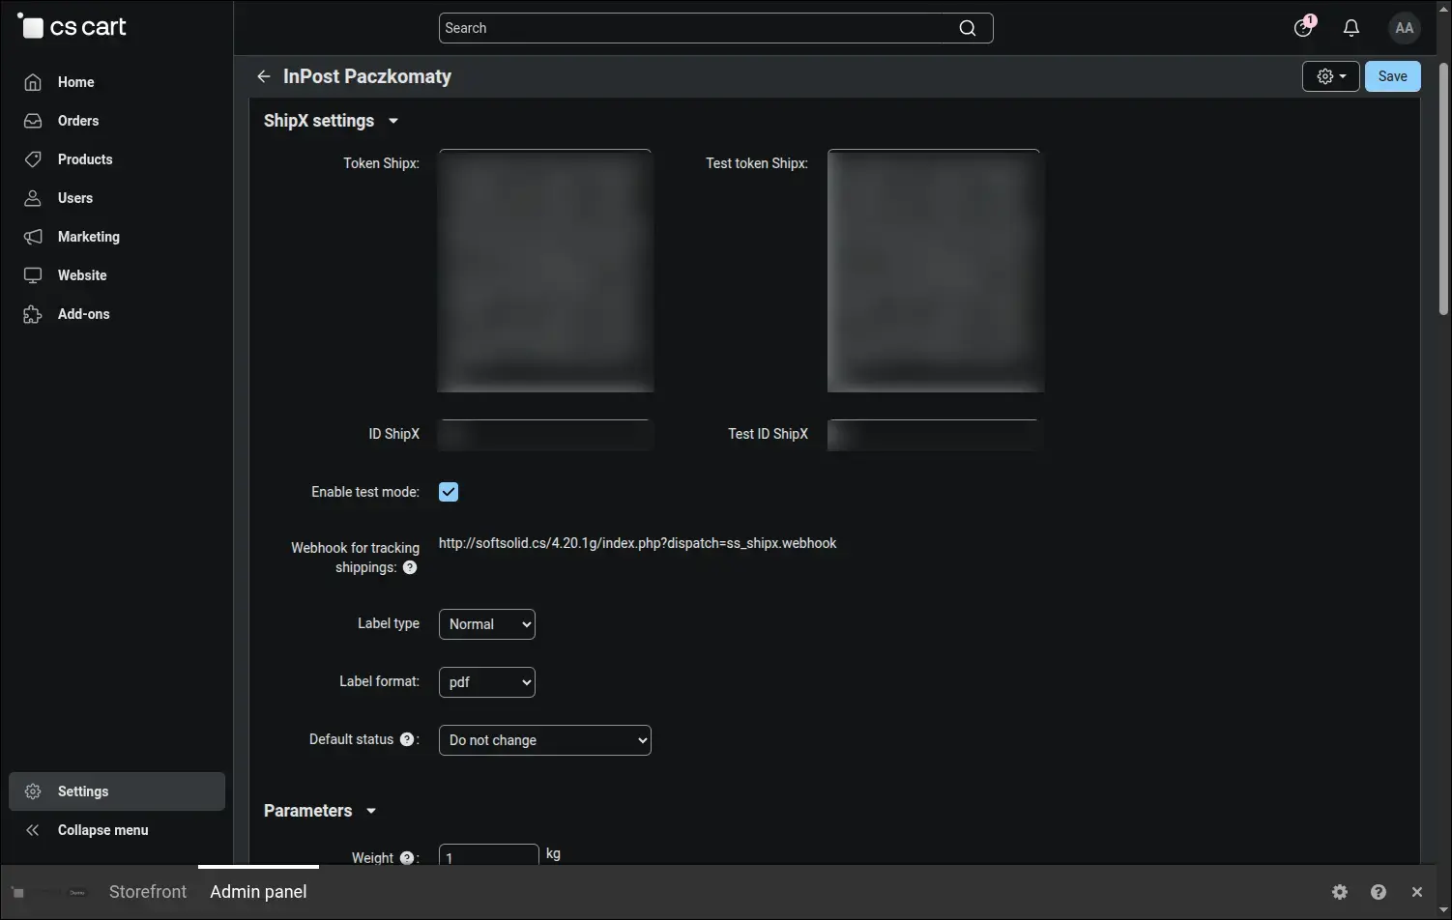Open the Label format dropdown
Screen dimensions: 1452x920
coord(487,682)
